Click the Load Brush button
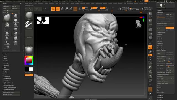 (x=7, y=6)
